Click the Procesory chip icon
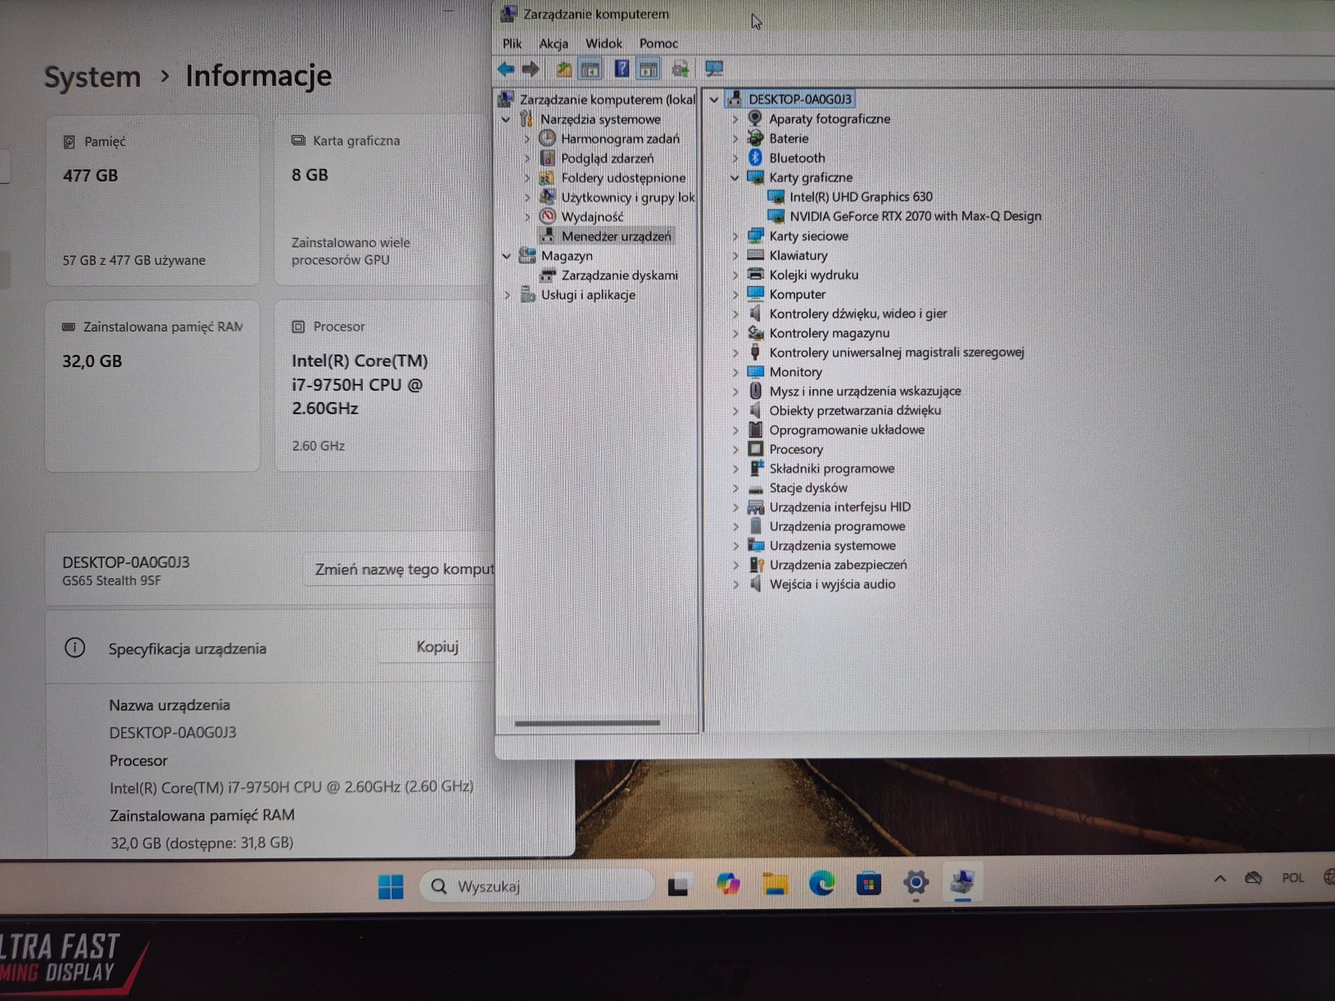Image resolution: width=1335 pixels, height=1001 pixels. 755,448
